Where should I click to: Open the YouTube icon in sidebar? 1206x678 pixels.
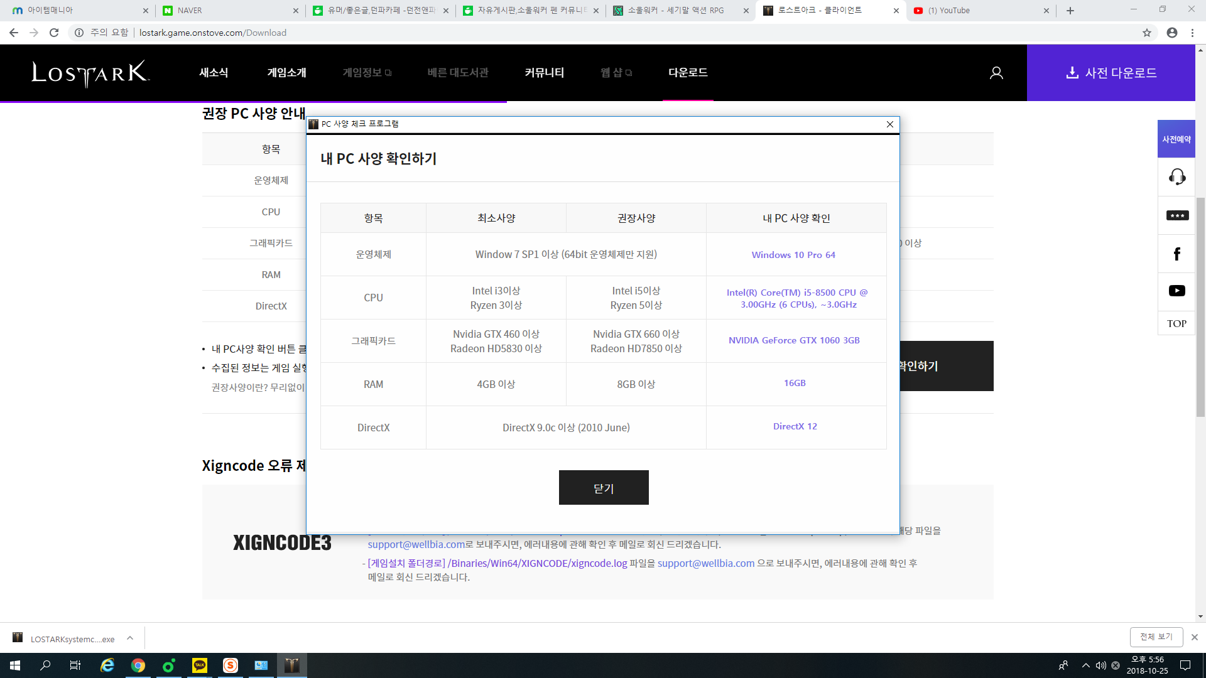1176,291
